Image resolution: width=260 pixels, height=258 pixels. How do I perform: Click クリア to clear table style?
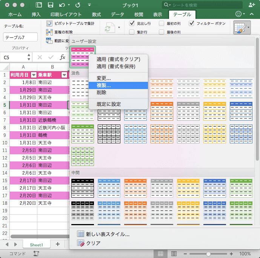tap(93, 243)
